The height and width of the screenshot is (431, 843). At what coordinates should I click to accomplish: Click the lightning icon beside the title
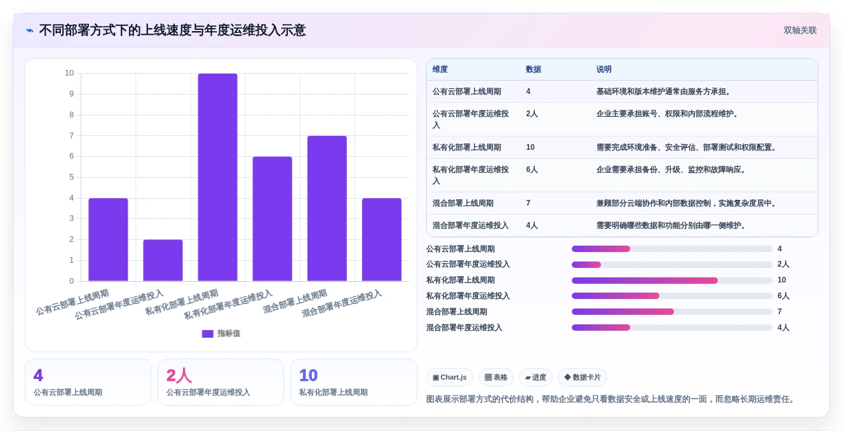[x=30, y=30]
